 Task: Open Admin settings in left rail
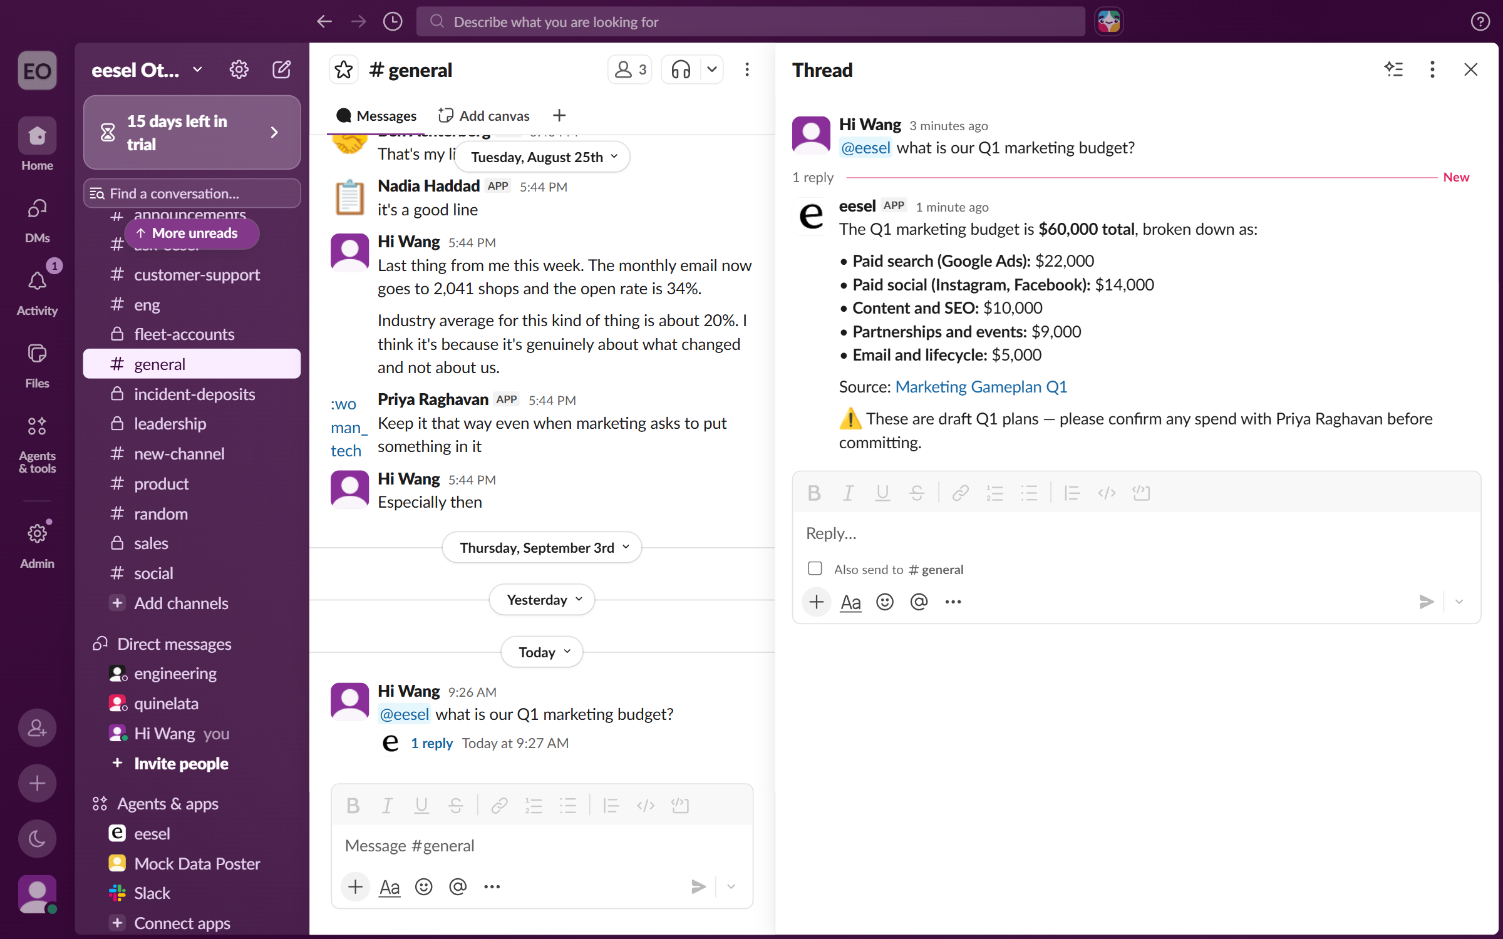pos(37,545)
